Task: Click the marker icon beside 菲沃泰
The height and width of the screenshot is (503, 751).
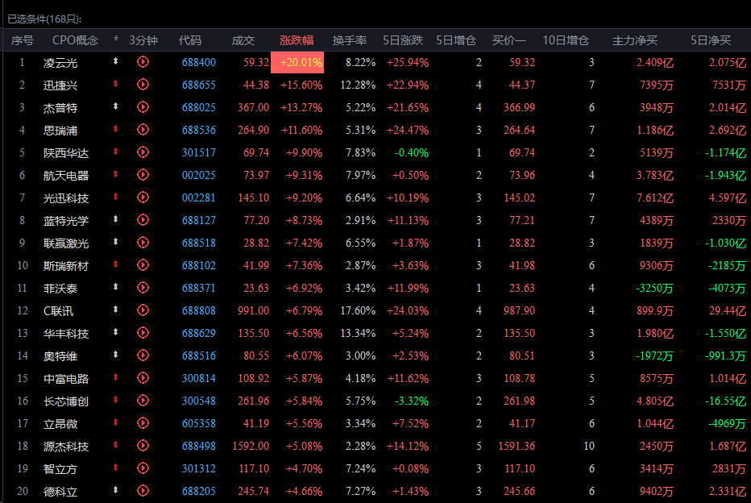Action: pyautogui.click(x=116, y=288)
